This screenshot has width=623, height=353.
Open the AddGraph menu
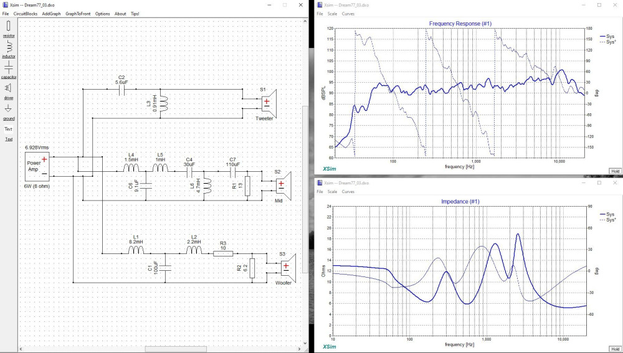coord(52,14)
